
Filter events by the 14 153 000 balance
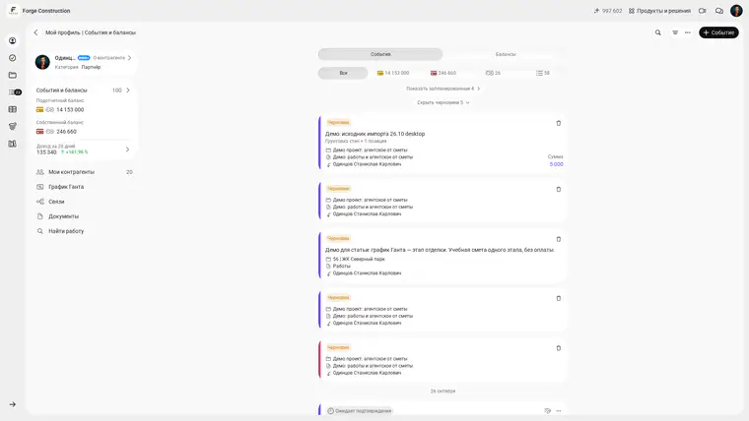pos(393,73)
